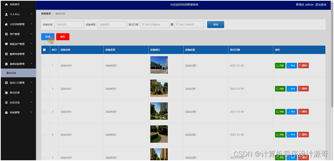334x161 pixels.
Task: Click calendar icon in 登记日期起始 field
Action: click(x=143, y=24)
